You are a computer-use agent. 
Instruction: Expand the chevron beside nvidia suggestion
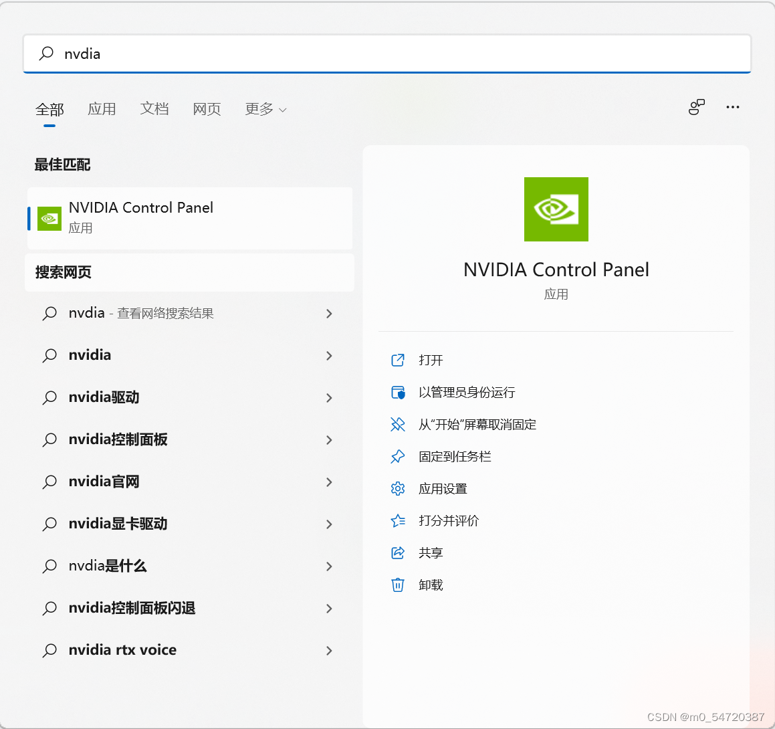329,355
